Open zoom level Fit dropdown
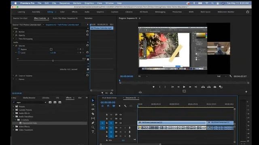 tap(143, 76)
